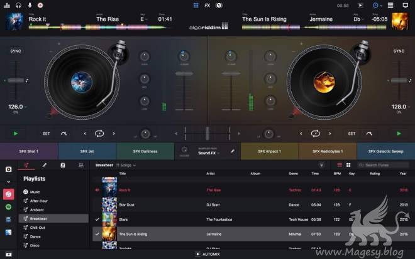Screen dimensions: 415x259
Task: Trigger the SFX Radiobytes 1 sample pad
Action: (x=328, y=151)
